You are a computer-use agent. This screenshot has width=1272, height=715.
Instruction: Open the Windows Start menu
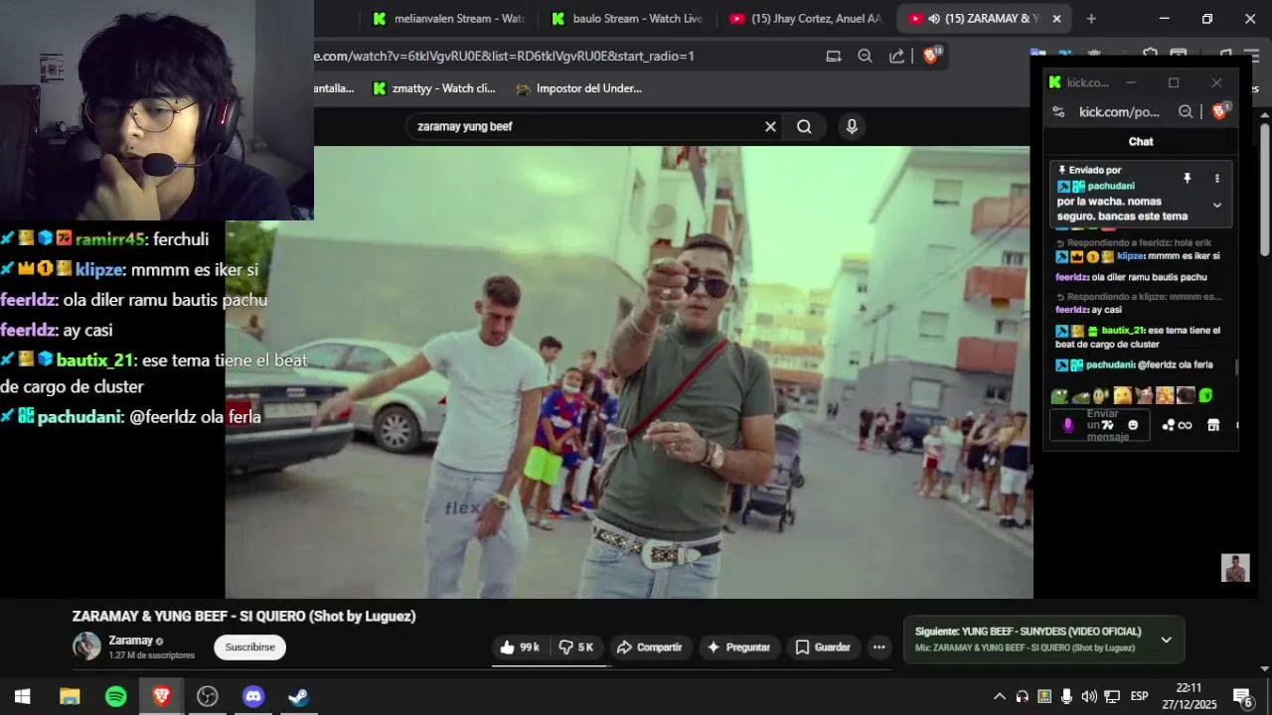point(22,696)
